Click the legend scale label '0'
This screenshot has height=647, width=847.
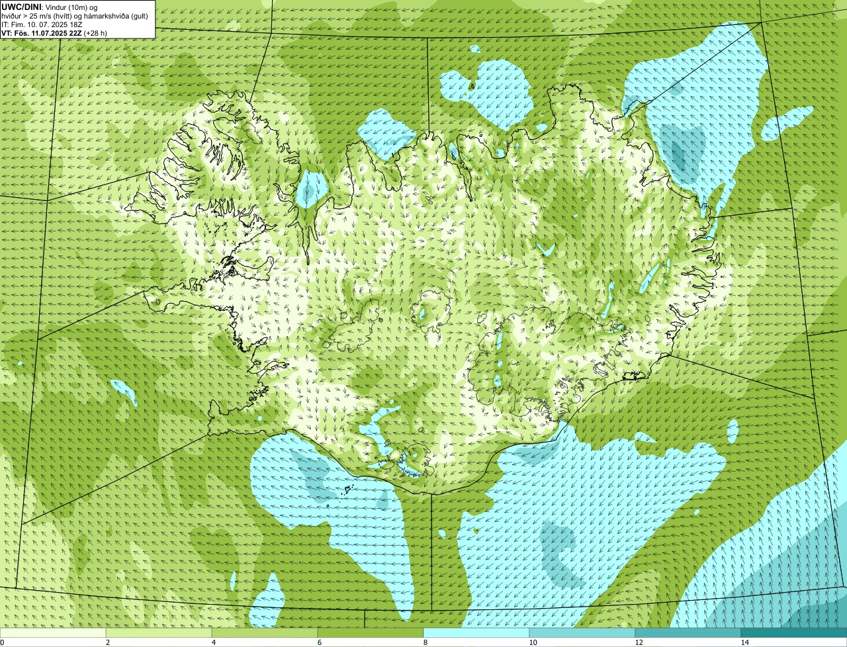coord(2,642)
